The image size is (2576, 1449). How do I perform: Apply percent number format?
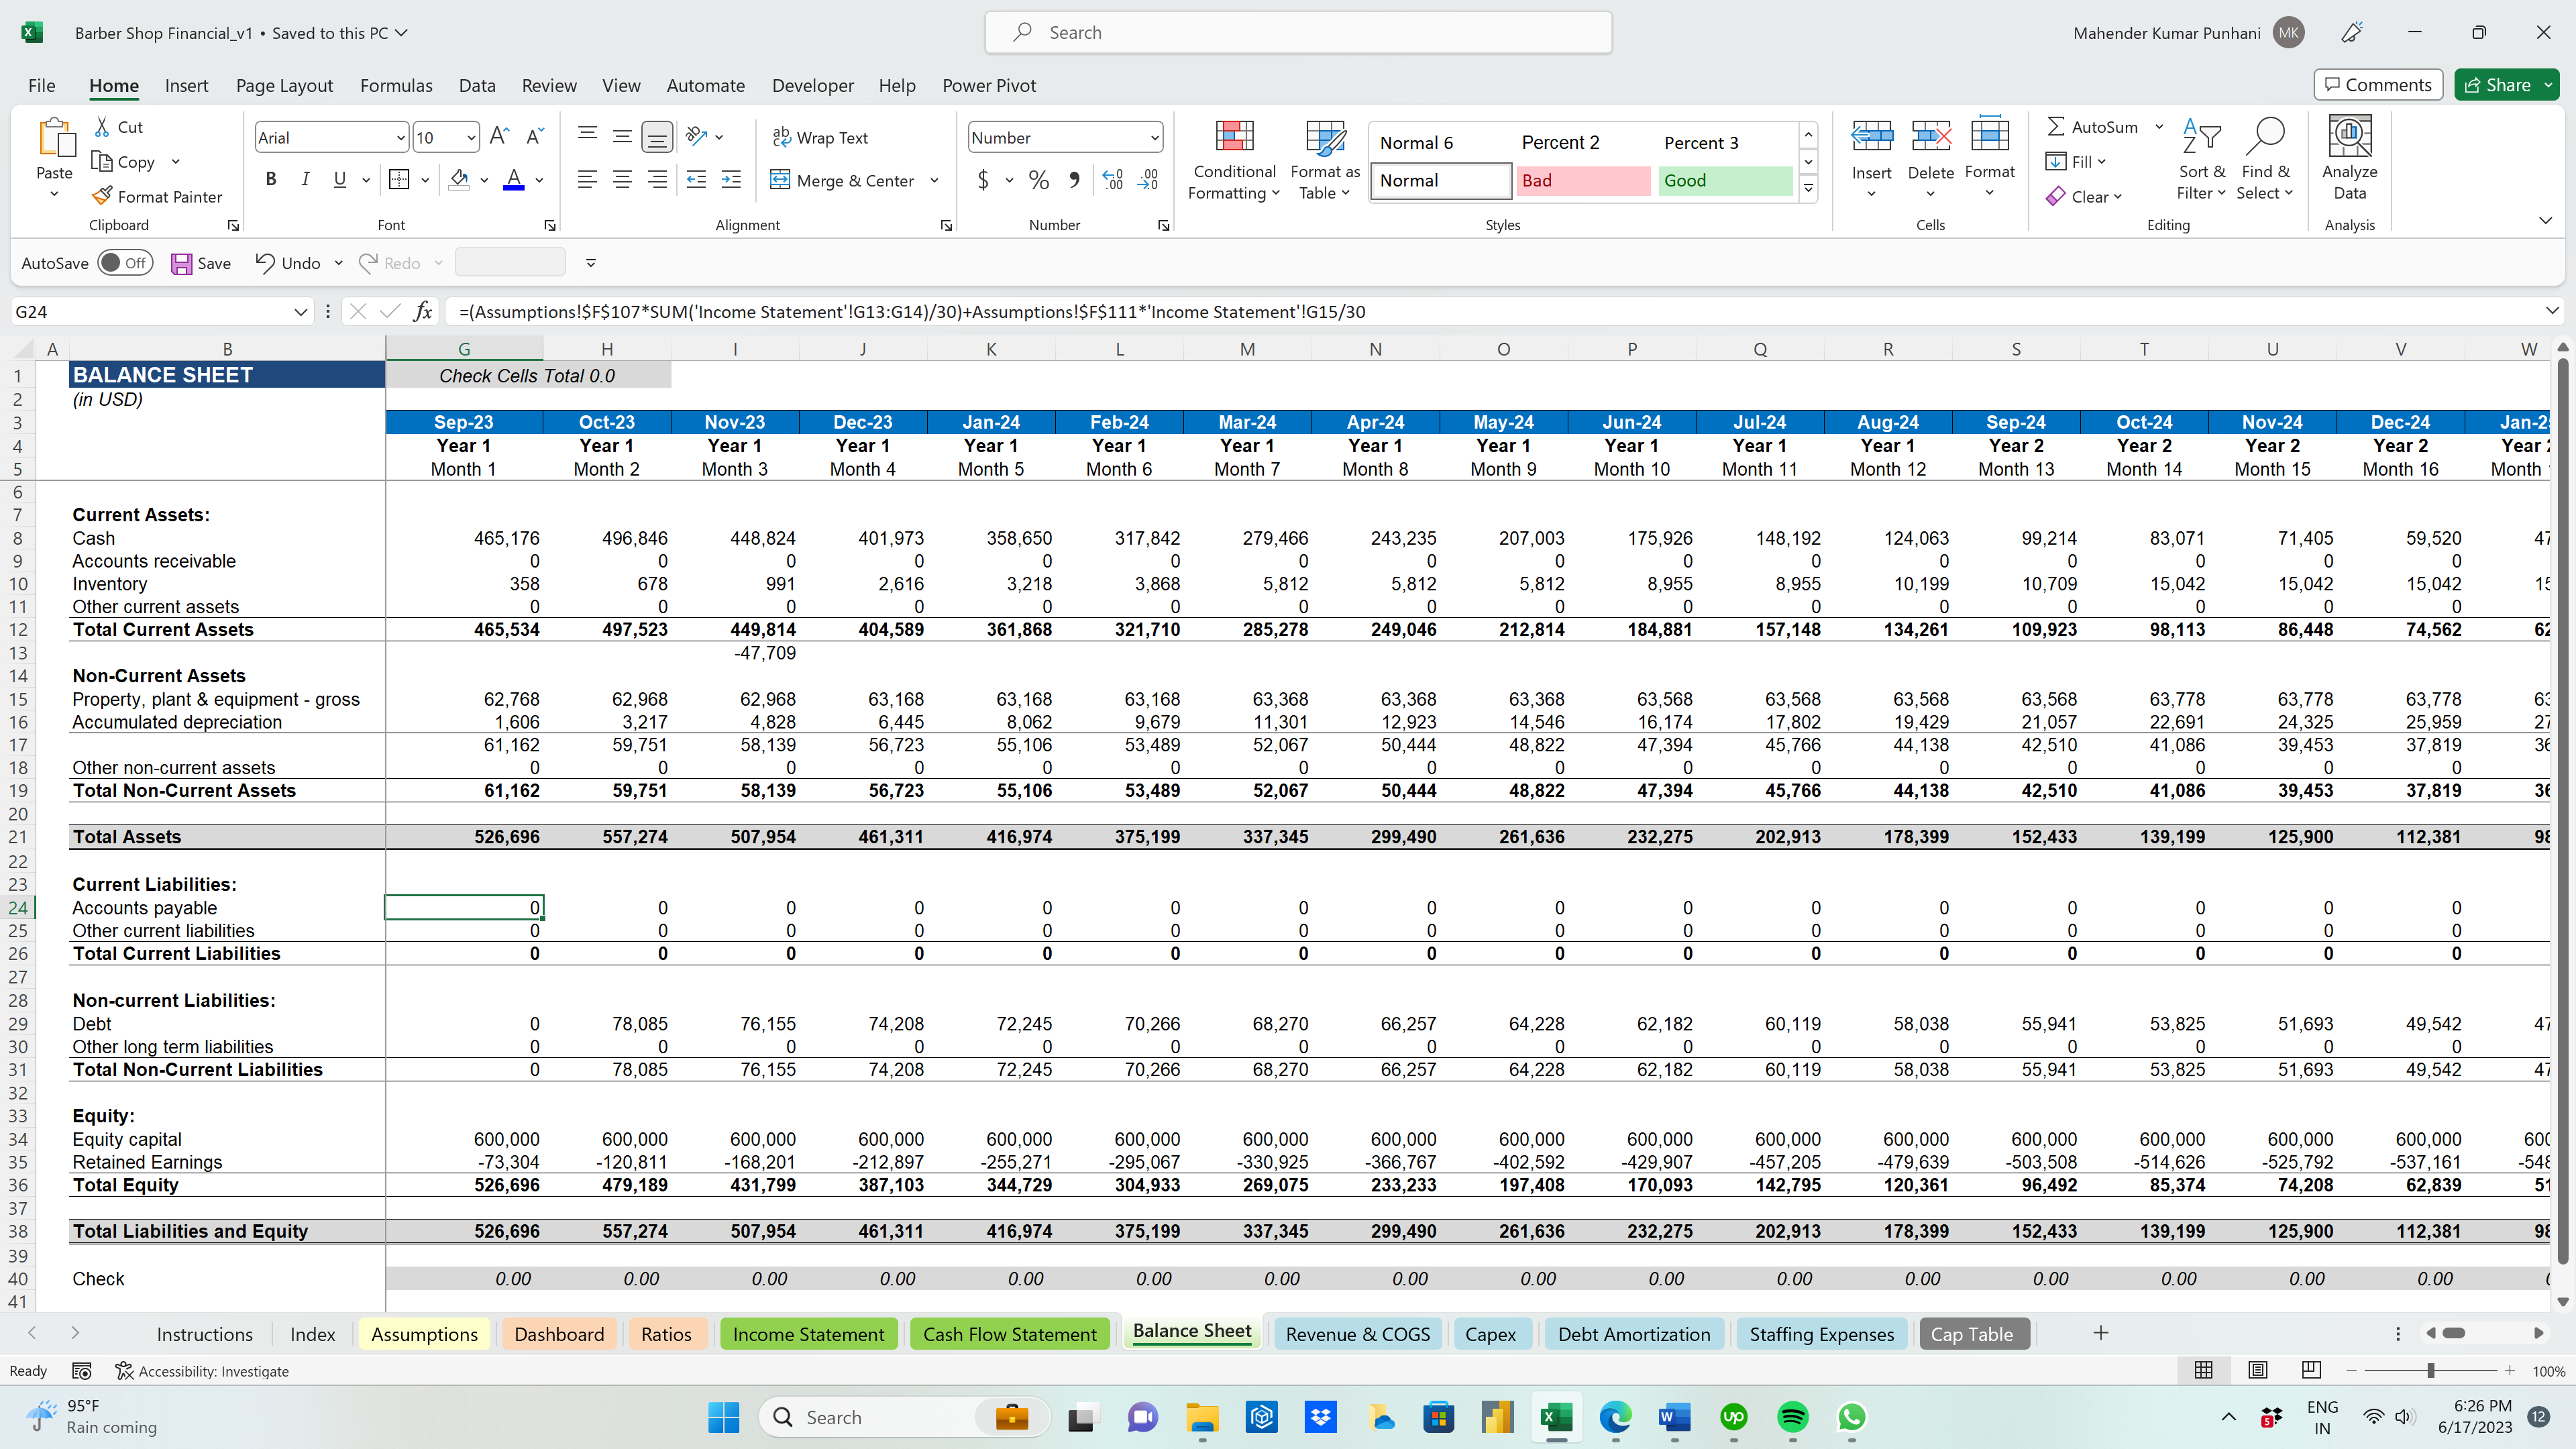[x=1038, y=180]
